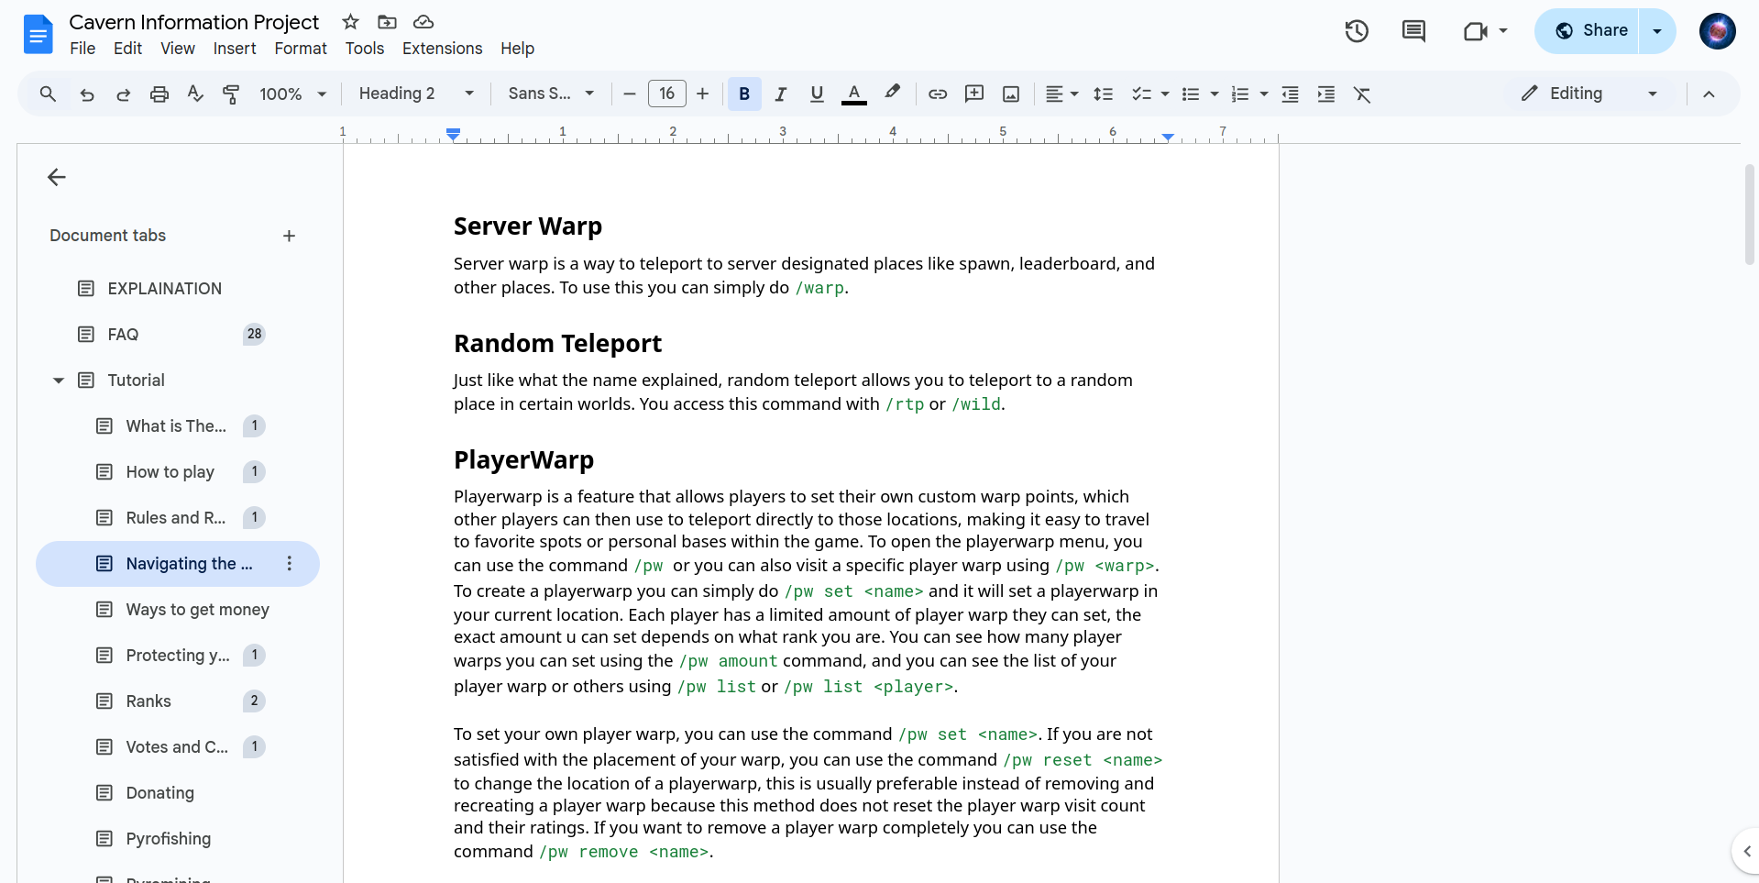Open the Google Docs home icon
Screen dimensions: 1759x883
coord(38,35)
